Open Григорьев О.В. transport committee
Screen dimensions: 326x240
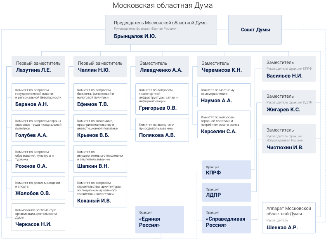pyautogui.click(x=162, y=99)
